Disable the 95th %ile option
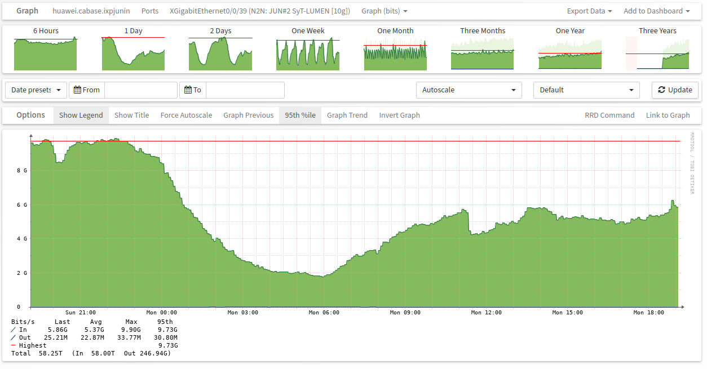Screen dimensions: 707x369 coord(300,115)
